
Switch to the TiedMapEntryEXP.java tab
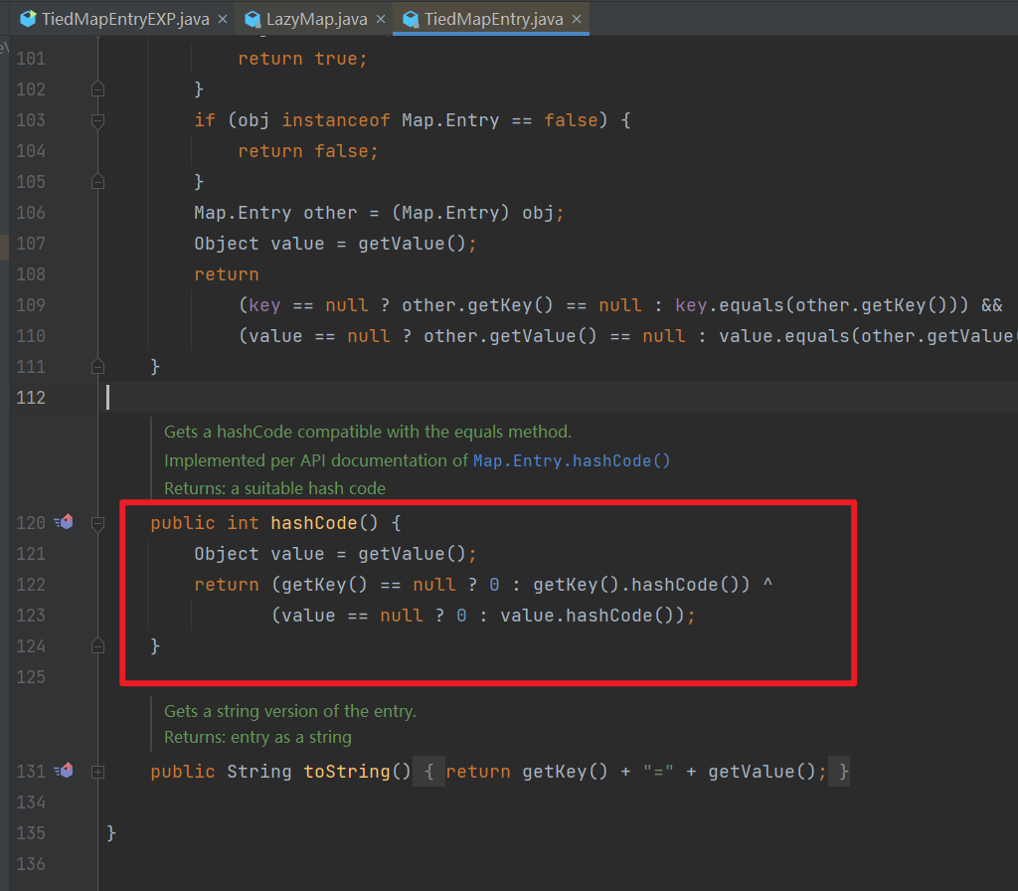click(x=119, y=17)
